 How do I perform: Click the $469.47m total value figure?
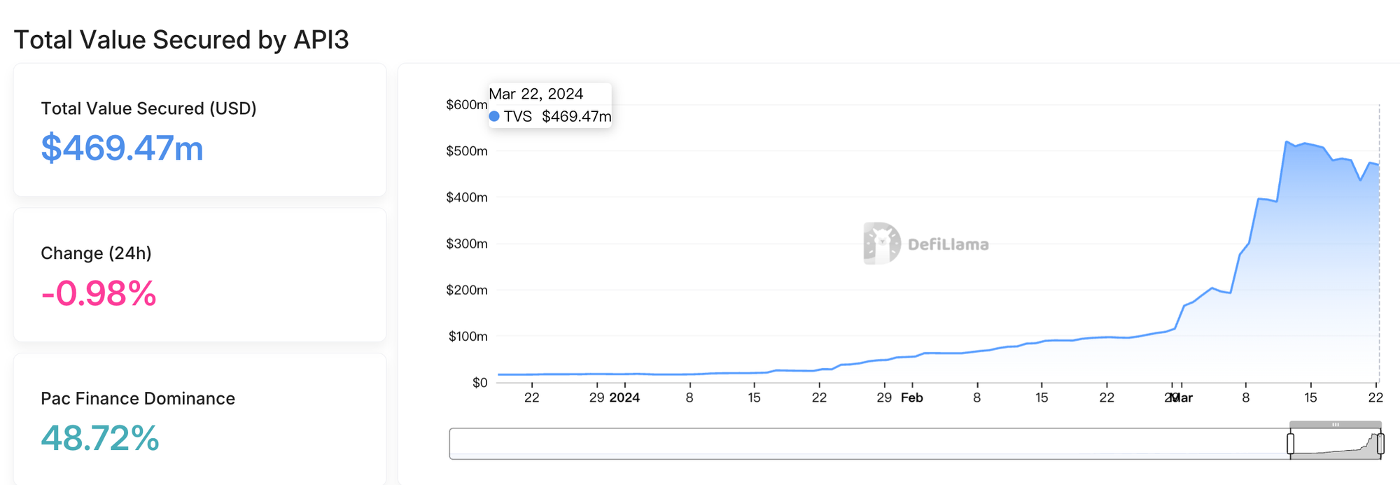click(122, 148)
